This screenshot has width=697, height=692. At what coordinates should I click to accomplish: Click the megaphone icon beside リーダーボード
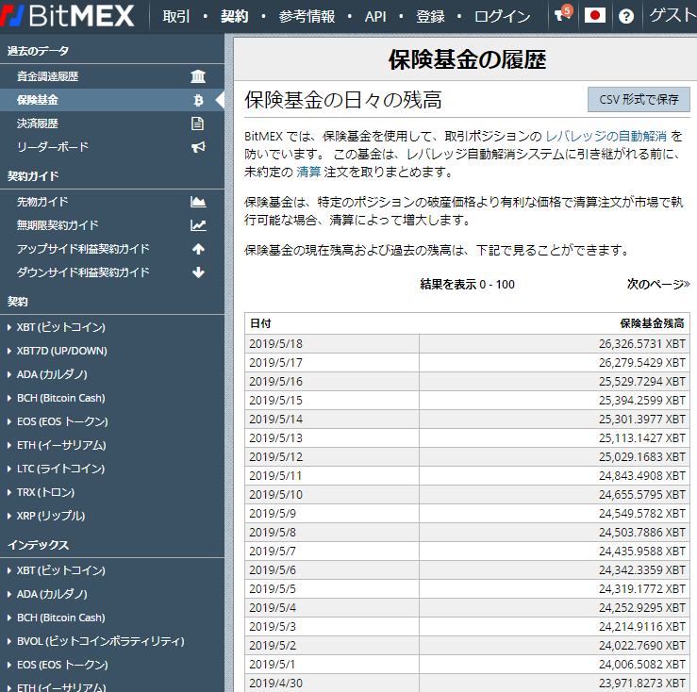(198, 147)
